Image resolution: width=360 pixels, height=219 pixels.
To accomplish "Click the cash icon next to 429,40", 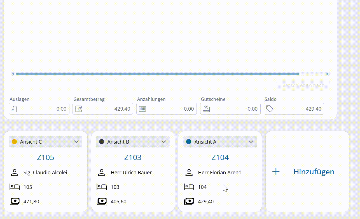I will [x=189, y=201].
